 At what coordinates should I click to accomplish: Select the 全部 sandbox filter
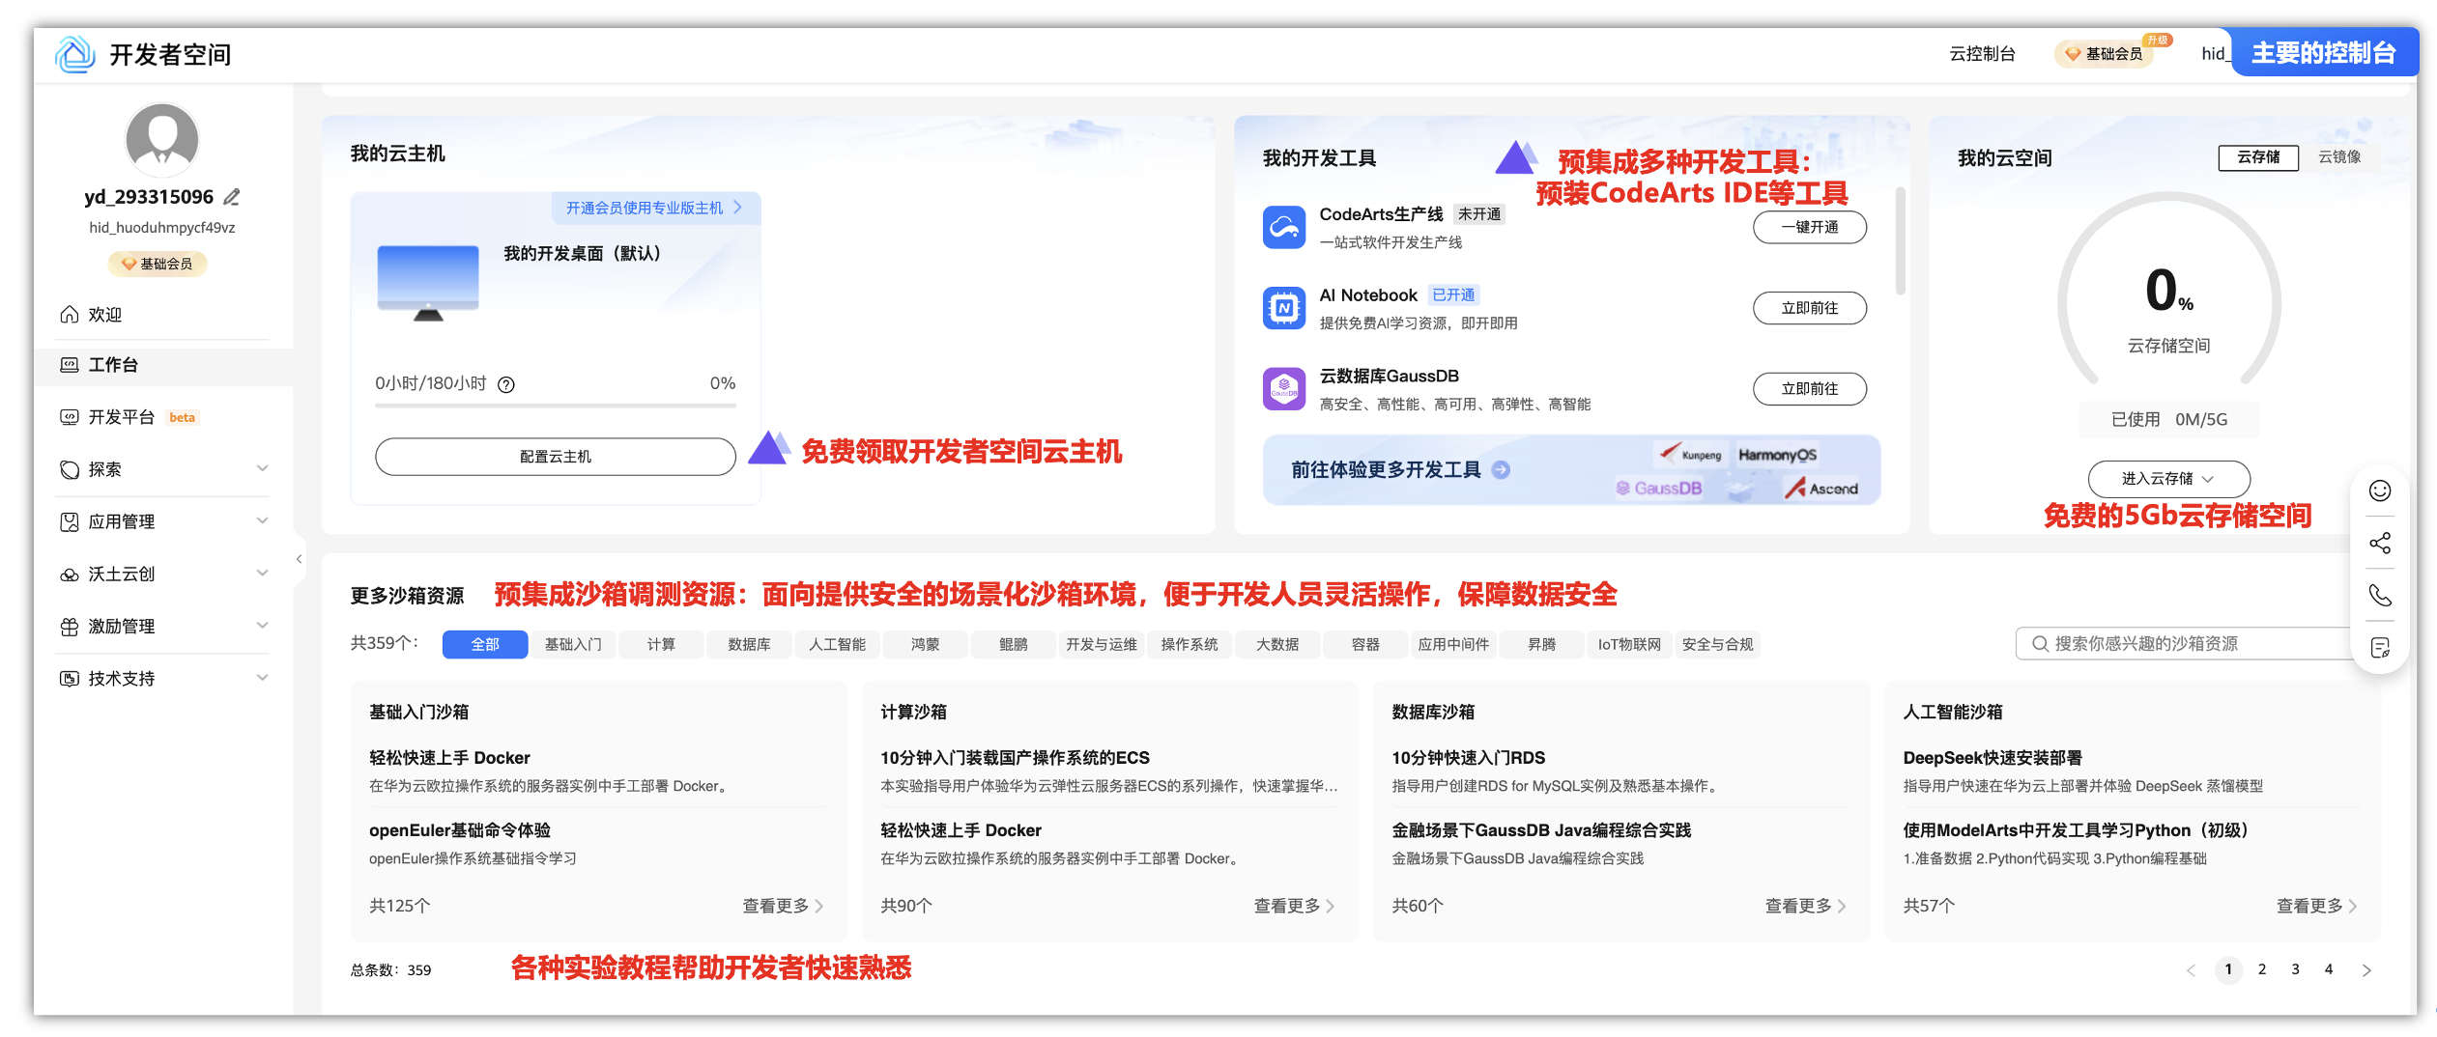click(x=485, y=644)
